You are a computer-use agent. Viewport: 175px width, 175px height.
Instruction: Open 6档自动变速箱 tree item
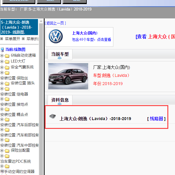tap(23, 55)
